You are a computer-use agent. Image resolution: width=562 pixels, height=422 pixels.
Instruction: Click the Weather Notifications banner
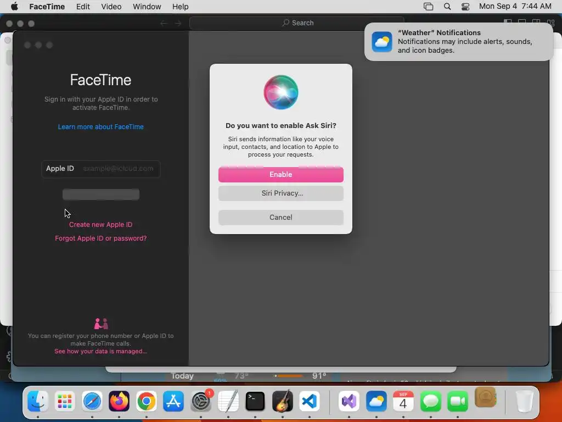pyautogui.click(x=458, y=42)
